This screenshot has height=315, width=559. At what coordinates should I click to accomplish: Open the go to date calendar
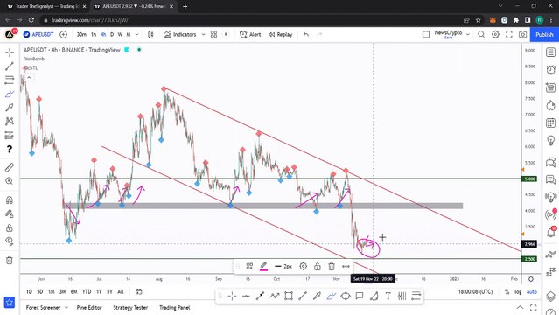[139, 291]
